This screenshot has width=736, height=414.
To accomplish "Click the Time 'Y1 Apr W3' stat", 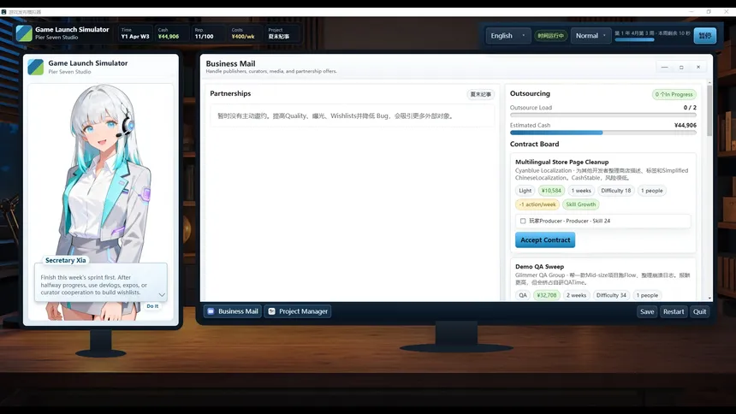I will (x=135, y=33).
